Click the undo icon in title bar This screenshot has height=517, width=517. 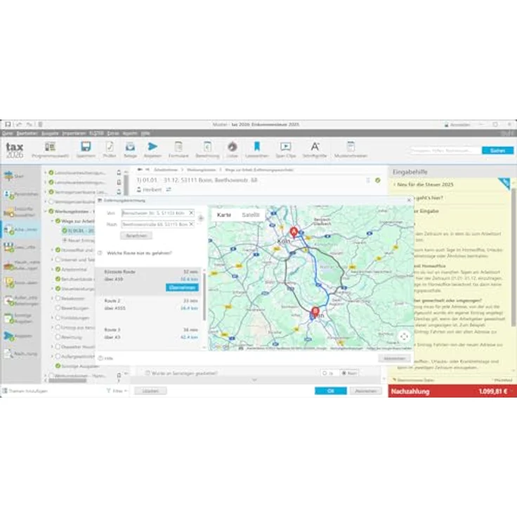tap(19, 124)
